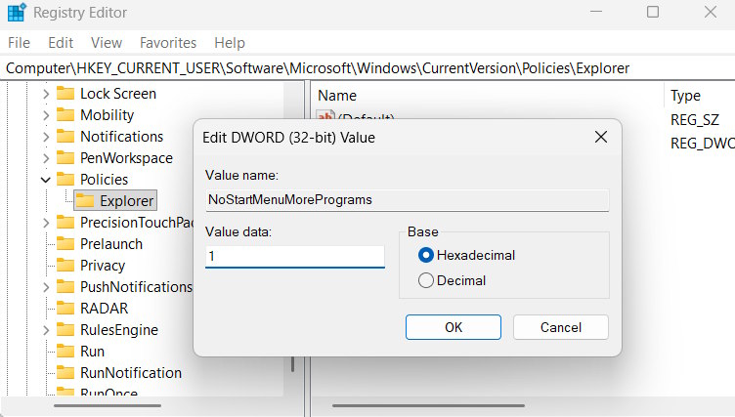735x417 pixels.
Task: Select the Run folder icon
Action: click(x=65, y=351)
